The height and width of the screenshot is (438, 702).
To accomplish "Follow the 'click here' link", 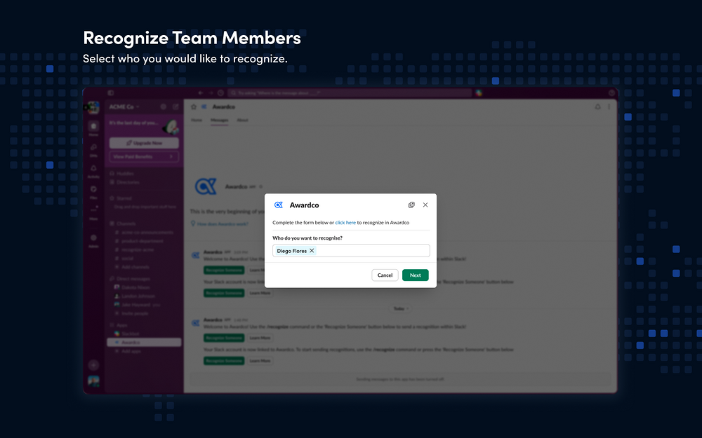I will click(345, 223).
